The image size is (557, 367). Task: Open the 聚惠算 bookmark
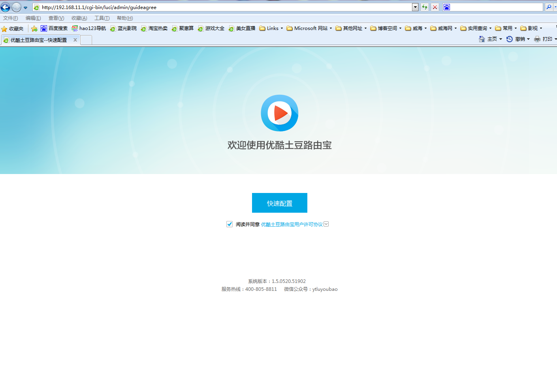pyautogui.click(x=183, y=28)
